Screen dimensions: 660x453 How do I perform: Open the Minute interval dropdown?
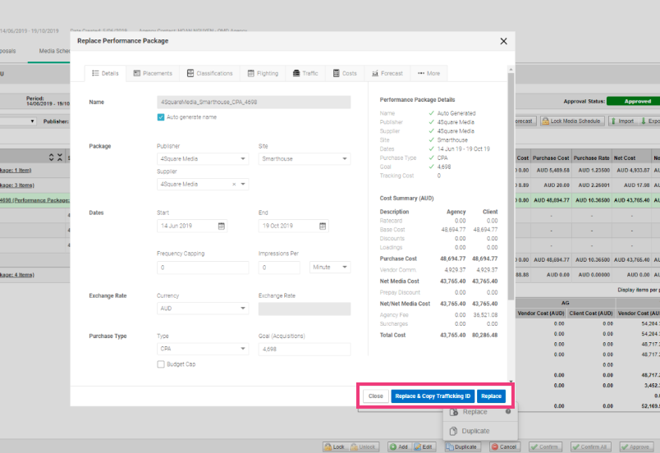[330, 267]
